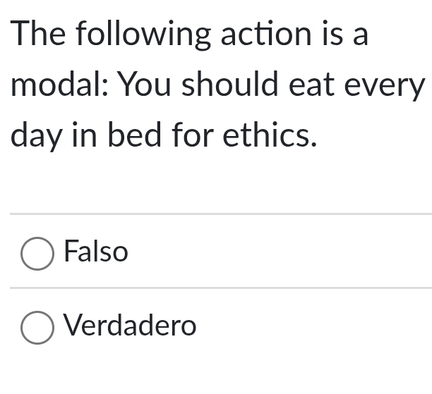432x394 pixels.
Task: Click the word 'The' starting the question
Action: (x=39, y=35)
